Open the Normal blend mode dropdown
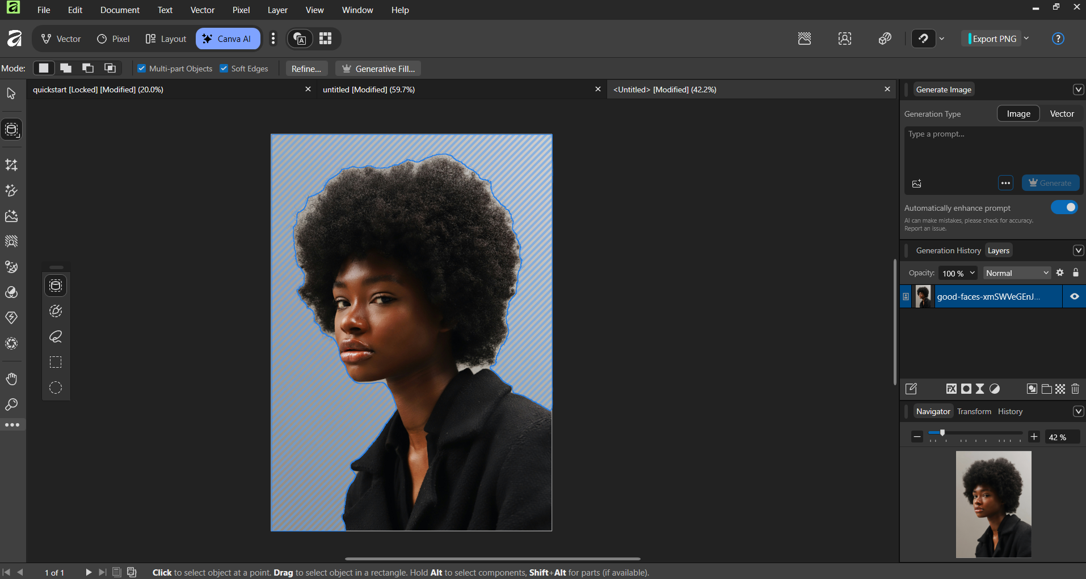The width and height of the screenshot is (1086, 579). (1017, 273)
